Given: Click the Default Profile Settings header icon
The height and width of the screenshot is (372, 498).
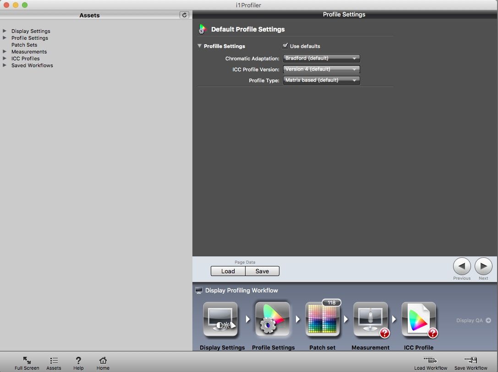Looking at the screenshot, I should pyautogui.click(x=202, y=29).
